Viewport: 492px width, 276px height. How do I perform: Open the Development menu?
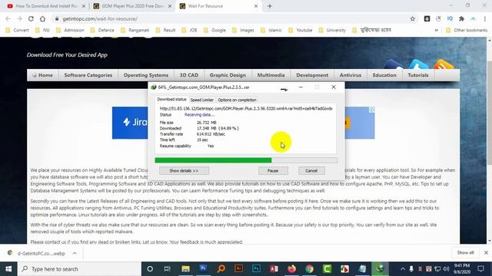(x=312, y=75)
